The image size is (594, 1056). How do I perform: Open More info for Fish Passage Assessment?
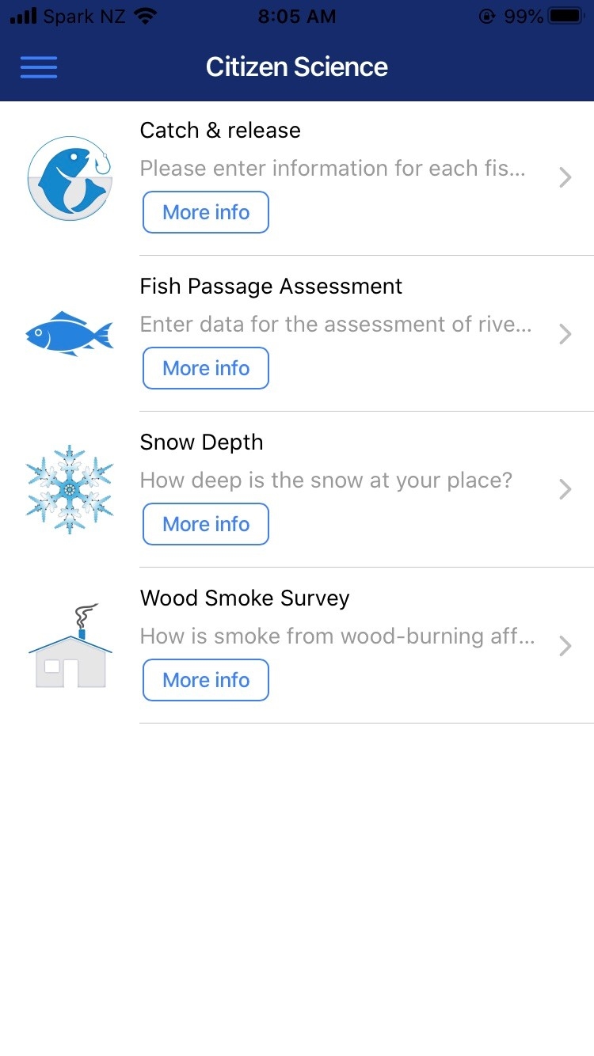[x=206, y=368]
